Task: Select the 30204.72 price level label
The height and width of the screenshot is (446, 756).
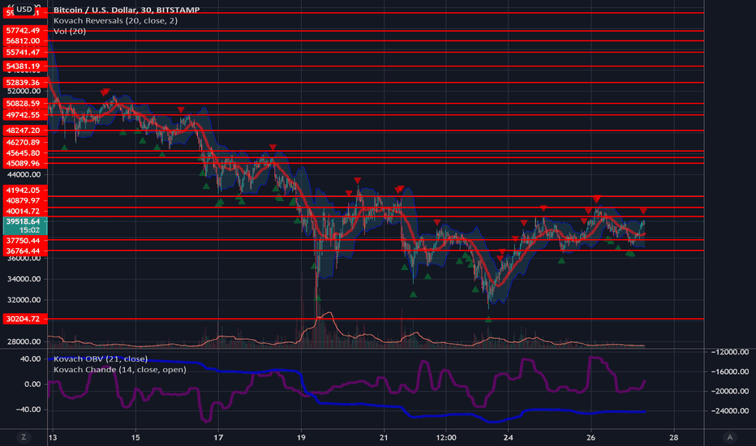Action: 25,319
